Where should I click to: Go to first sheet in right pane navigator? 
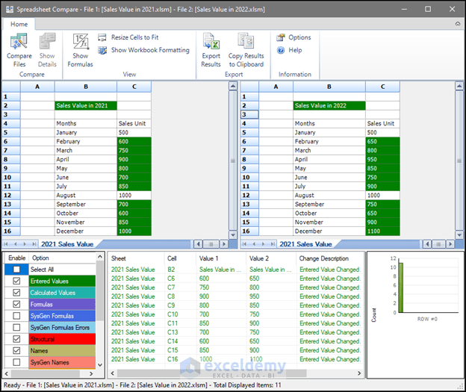(x=244, y=244)
